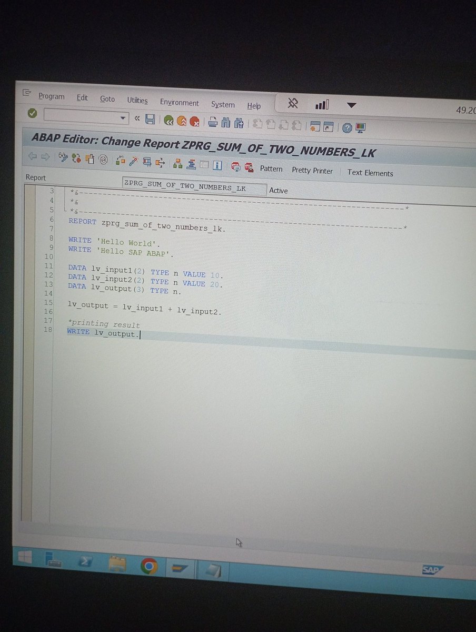Open the SAP window menu icon left of Program

[x=27, y=93]
